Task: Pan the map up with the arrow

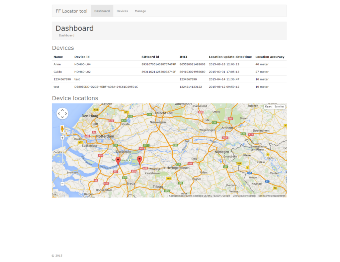Action: [x=62, y=110]
